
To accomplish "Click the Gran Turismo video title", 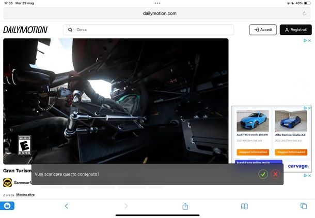I will click(x=17, y=171).
